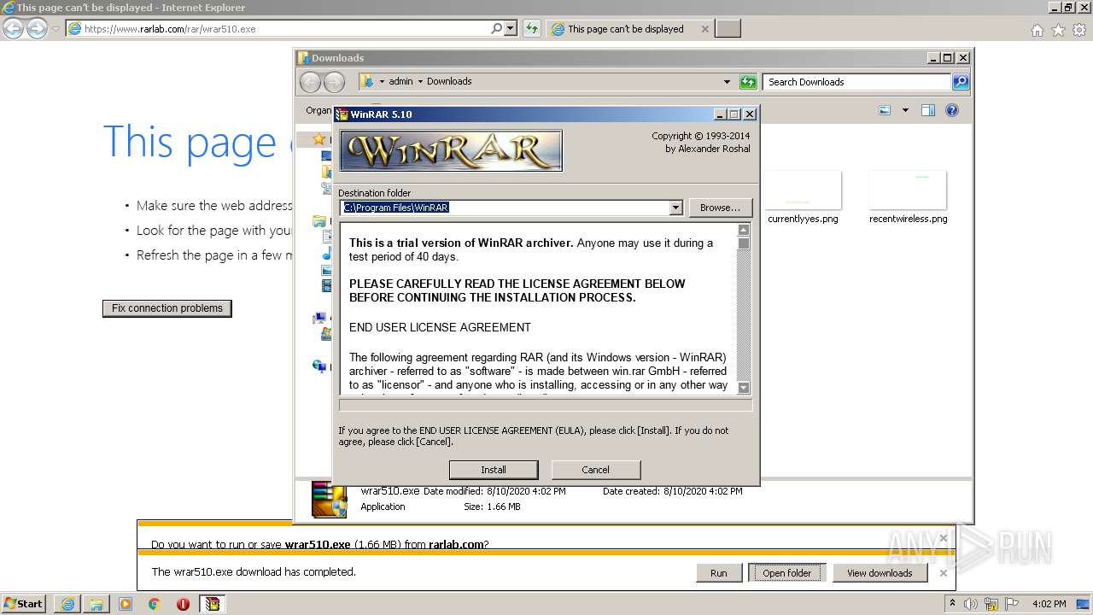Screen dimensions: 1093x615
Task: Open Internet Explorer from the taskbar
Action: click(x=68, y=604)
